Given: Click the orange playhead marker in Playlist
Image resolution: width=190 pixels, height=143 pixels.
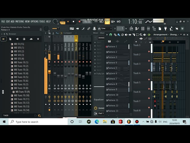Looking at the screenshot, I should tap(163, 41).
